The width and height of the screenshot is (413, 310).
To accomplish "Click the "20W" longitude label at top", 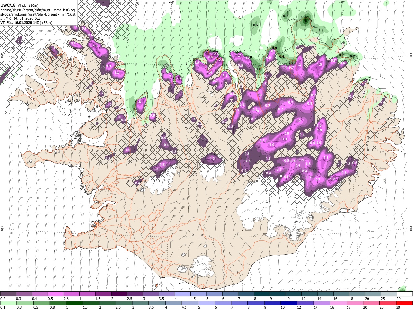I will [172, 2].
